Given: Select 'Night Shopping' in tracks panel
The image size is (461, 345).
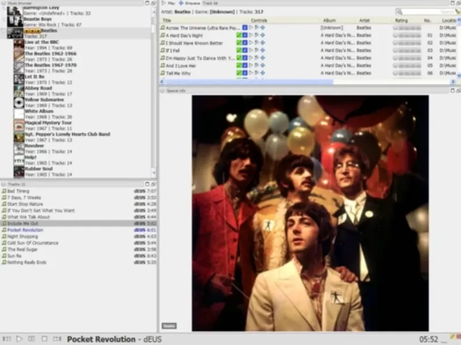Looking at the screenshot, I should click(x=78, y=236).
